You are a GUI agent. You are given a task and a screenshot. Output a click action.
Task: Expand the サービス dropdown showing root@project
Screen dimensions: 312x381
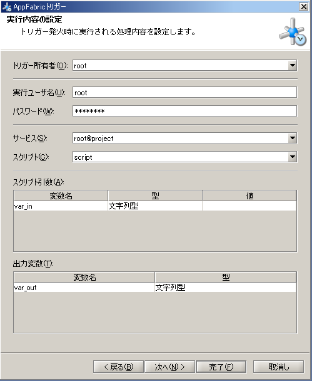293,138
